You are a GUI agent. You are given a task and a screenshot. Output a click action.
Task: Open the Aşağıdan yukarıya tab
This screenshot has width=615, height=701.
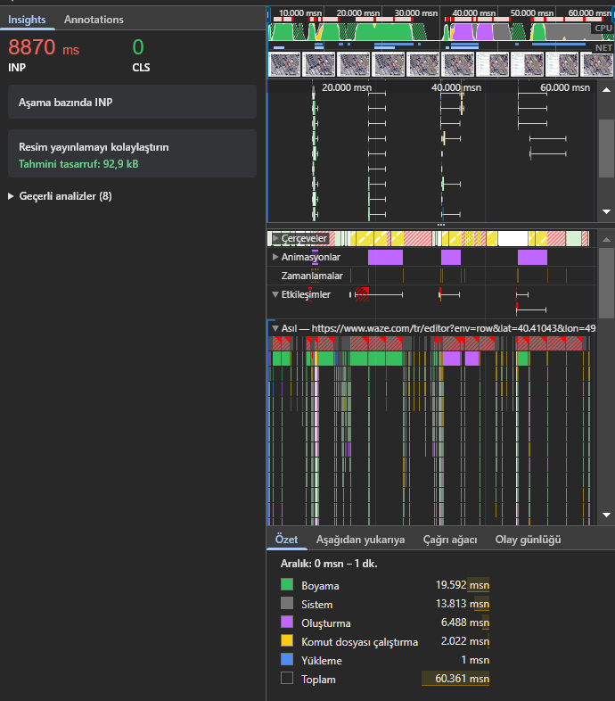pyautogui.click(x=360, y=540)
